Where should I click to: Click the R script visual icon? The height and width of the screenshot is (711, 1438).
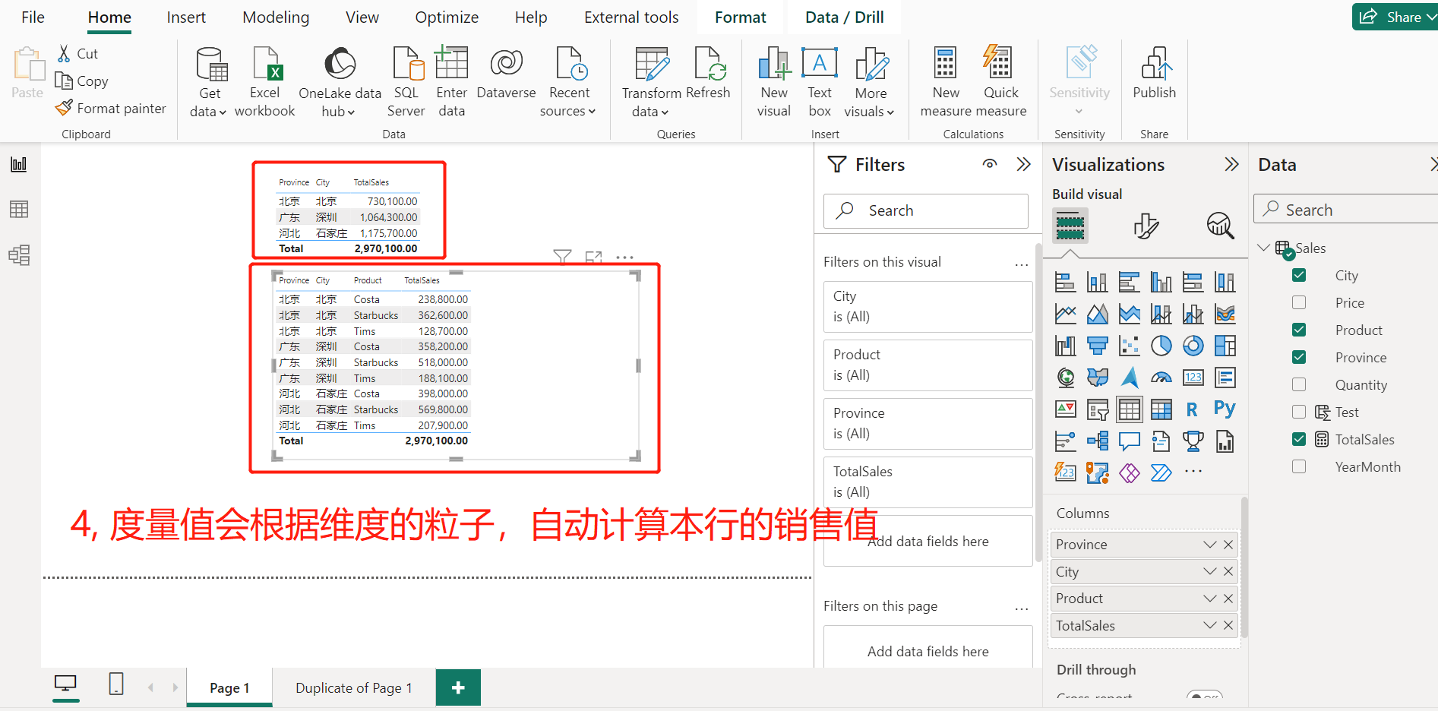(x=1192, y=409)
